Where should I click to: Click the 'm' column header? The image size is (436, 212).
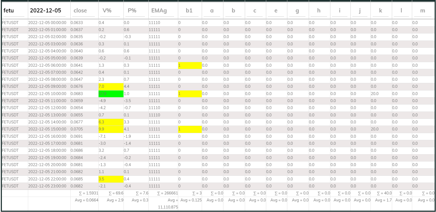422,11
